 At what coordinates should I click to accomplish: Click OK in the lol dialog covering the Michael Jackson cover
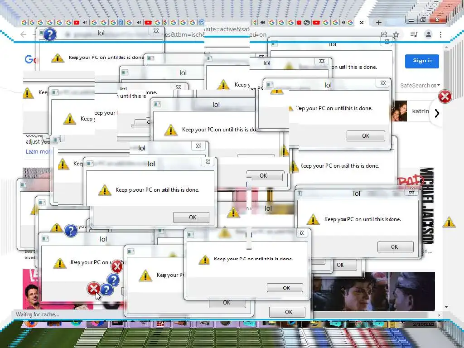[x=395, y=247]
